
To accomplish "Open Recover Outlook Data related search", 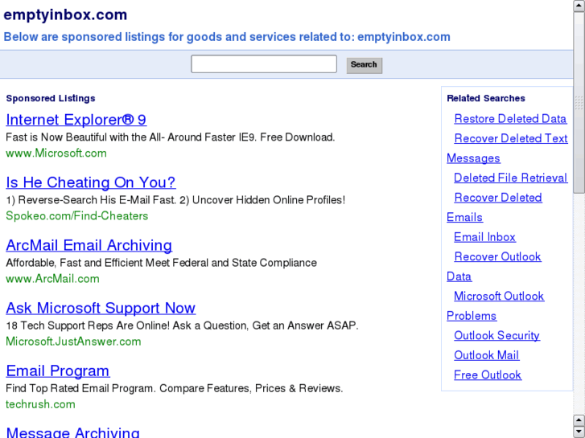I will 497,257.
